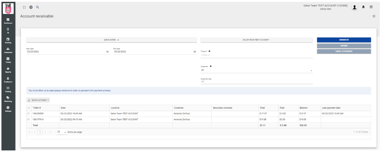Toggle the select-all checkbox in table header
The height and width of the screenshot is (154, 380).
pos(29,107)
